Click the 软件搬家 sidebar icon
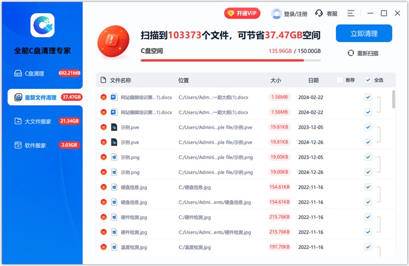Viewport: 409px width, 266px height. click(18, 145)
